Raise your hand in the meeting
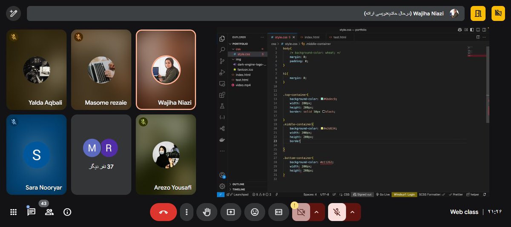 [207, 212]
